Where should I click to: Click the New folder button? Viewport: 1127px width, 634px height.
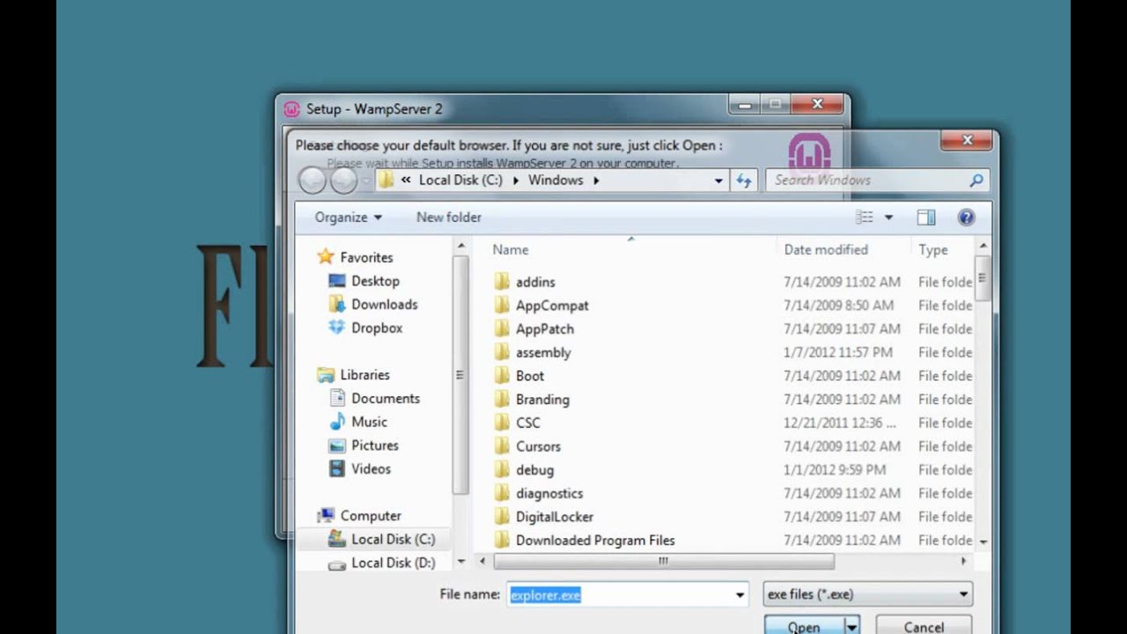449,217
